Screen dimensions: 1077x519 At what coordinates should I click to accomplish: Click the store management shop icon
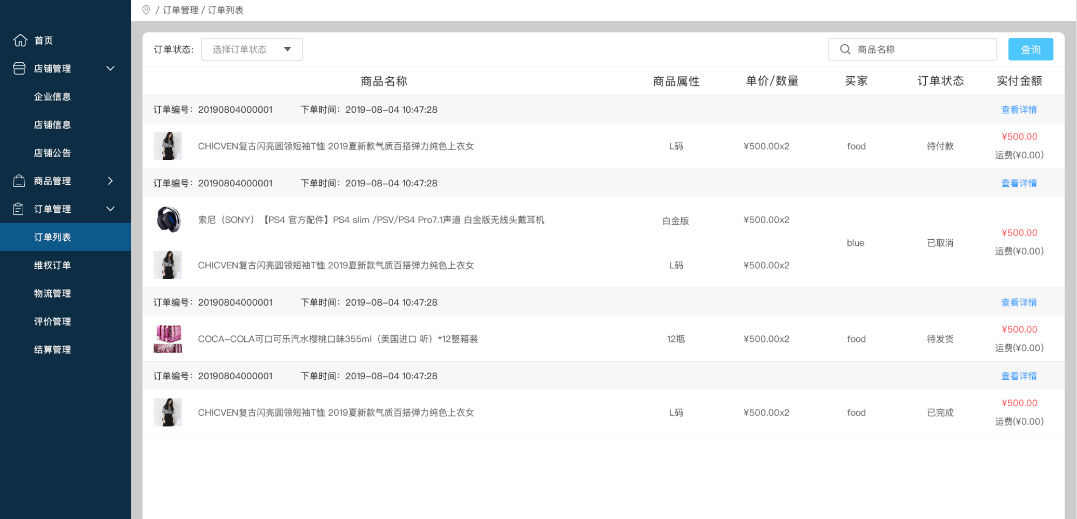(19, 69)
